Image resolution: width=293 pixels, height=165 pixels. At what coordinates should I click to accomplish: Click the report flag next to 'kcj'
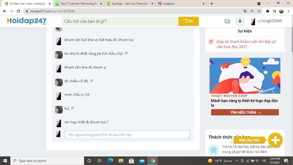[x=72, y=108]
